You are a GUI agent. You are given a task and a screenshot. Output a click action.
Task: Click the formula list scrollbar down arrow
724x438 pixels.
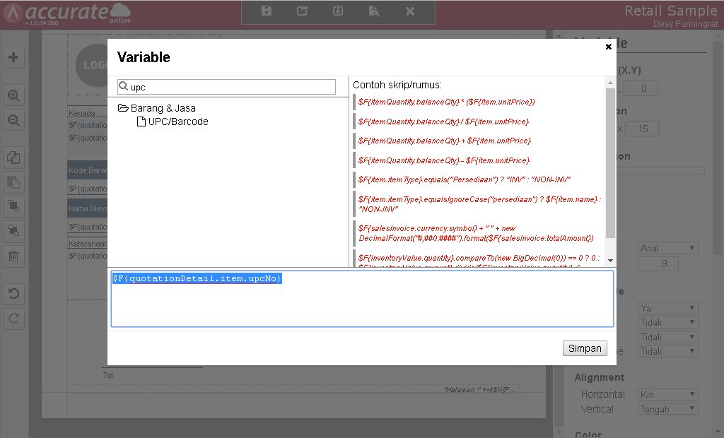pos(610,261)
